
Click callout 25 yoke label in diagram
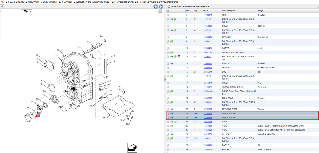pos(32,101)
